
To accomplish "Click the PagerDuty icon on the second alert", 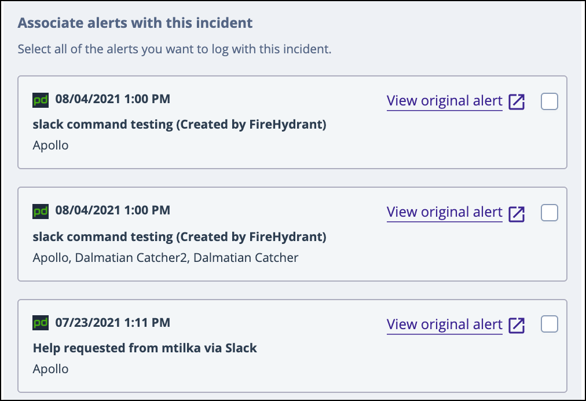I will tap(40, 212).
